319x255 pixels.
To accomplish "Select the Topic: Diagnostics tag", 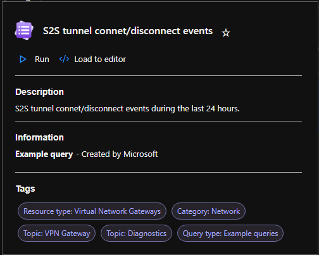I will coord(136,233).
